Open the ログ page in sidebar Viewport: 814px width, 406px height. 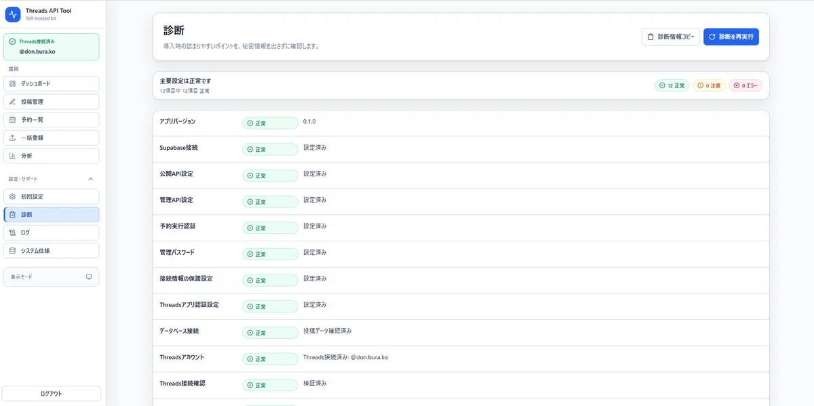[52, 232]
